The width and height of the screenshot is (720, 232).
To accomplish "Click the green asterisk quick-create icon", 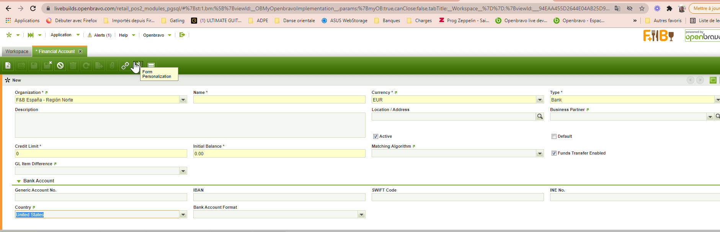I will [9, 35].
